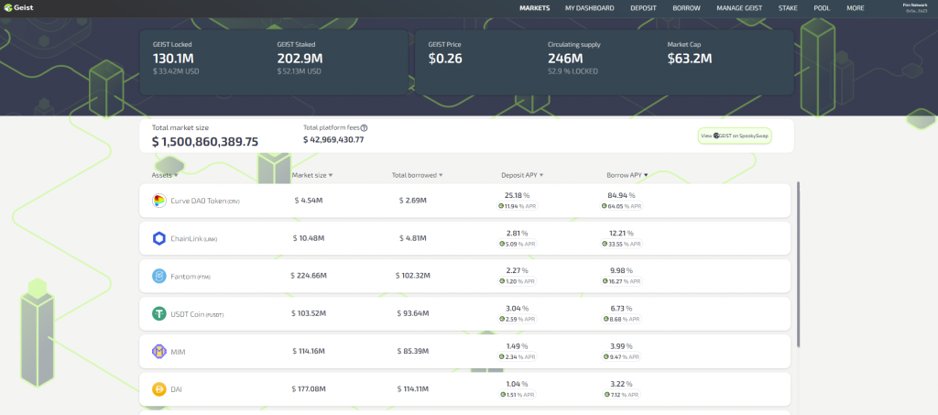Click MIM market size $ 114.16M
The height and width of the screenshot is (415, 938).
click(x=309, y=351)
